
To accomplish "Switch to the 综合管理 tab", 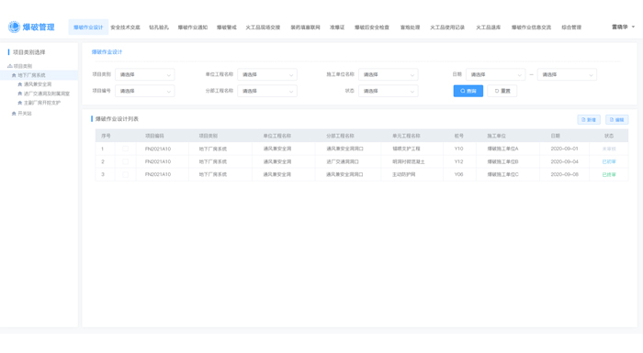I will (x=571, y=28).
